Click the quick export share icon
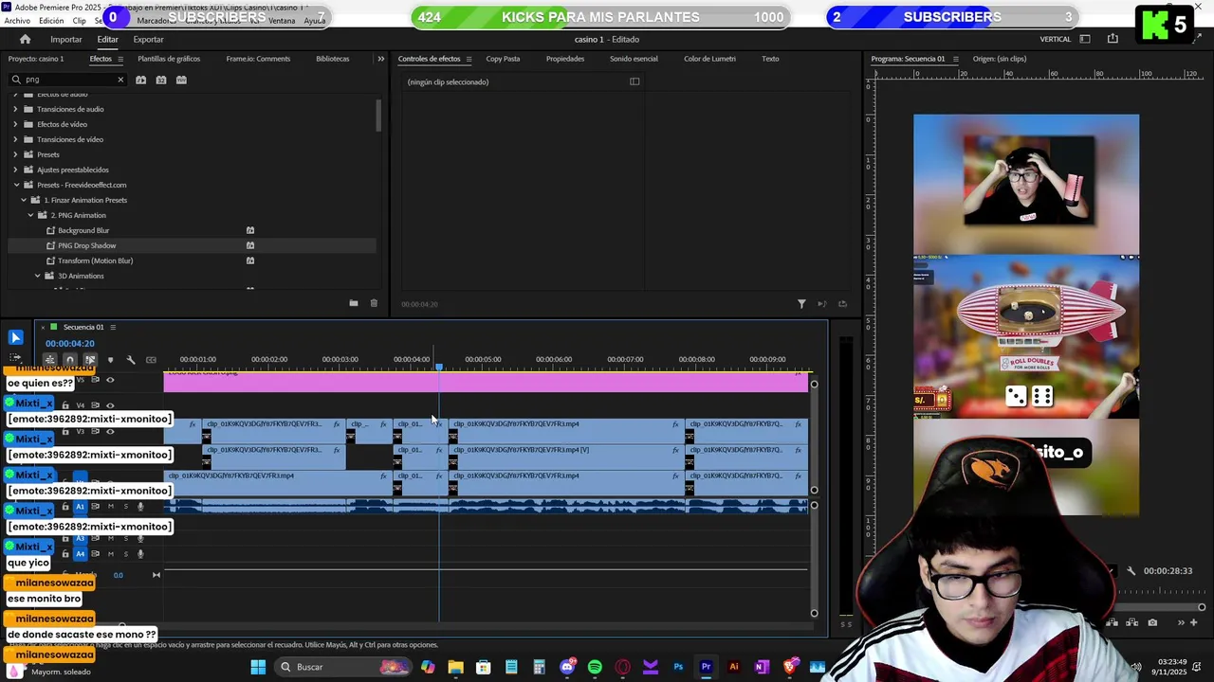This screenshot has width=1214, height=682. 1113,39
